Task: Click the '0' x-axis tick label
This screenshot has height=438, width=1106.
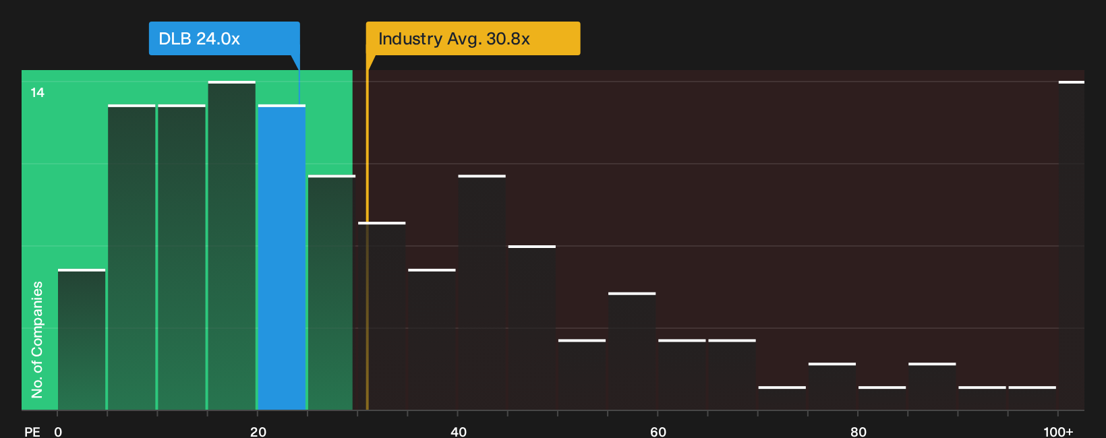Action: [x=58, y=431]
